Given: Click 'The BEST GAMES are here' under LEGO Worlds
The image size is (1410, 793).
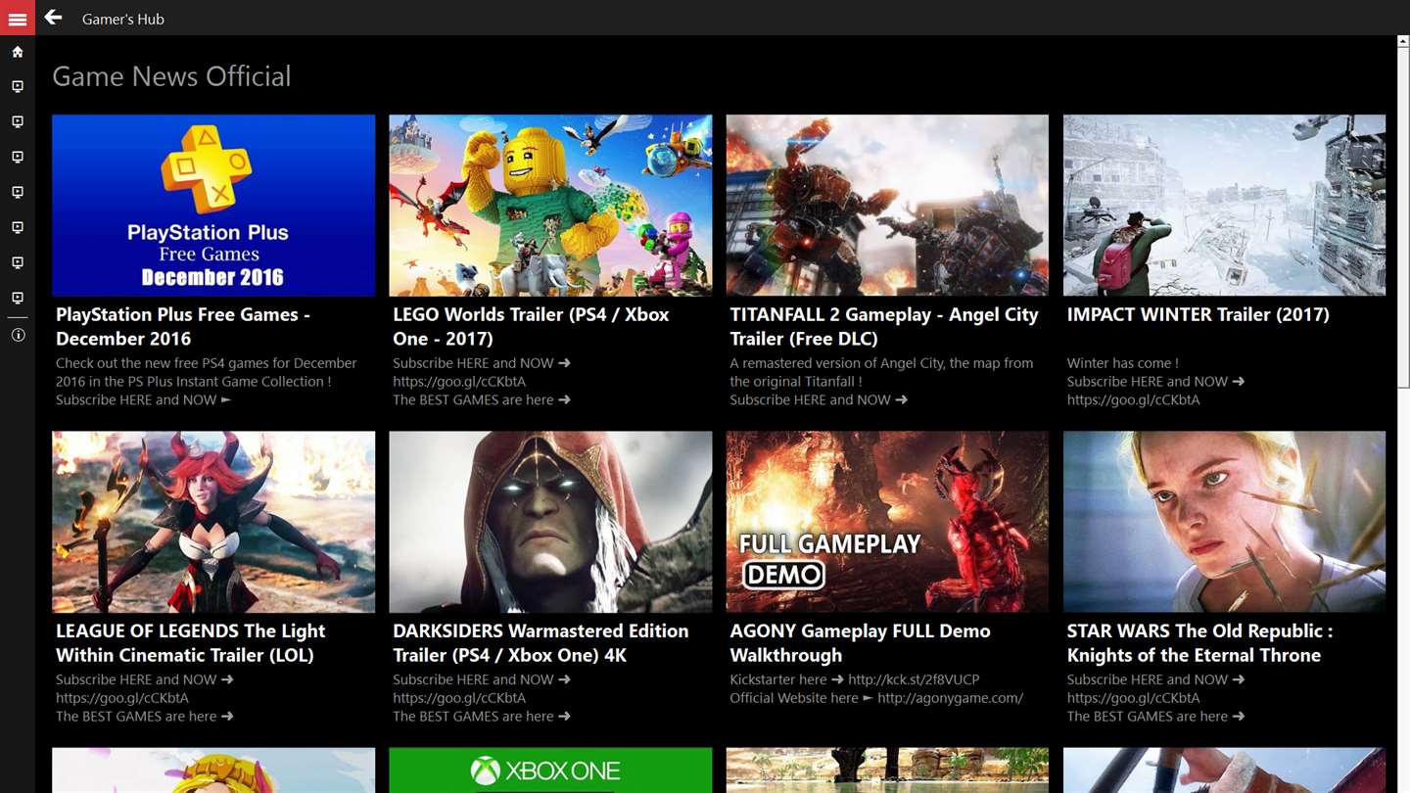Looking at the screenshot, I should (482, 400).
